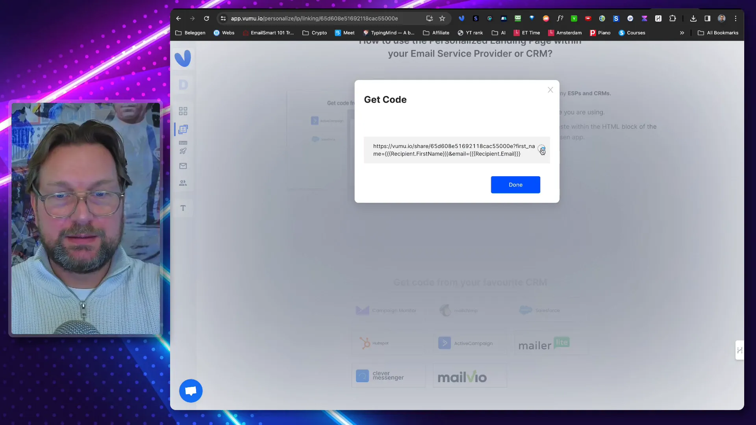Toggle the browser side panel
The image size is (756, 425).
coord(708,18)
